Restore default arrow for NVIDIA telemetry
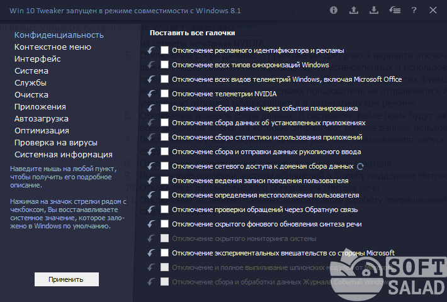Image resolution: width=447 pixels, height=302 pixels. [x=151, y=94]
